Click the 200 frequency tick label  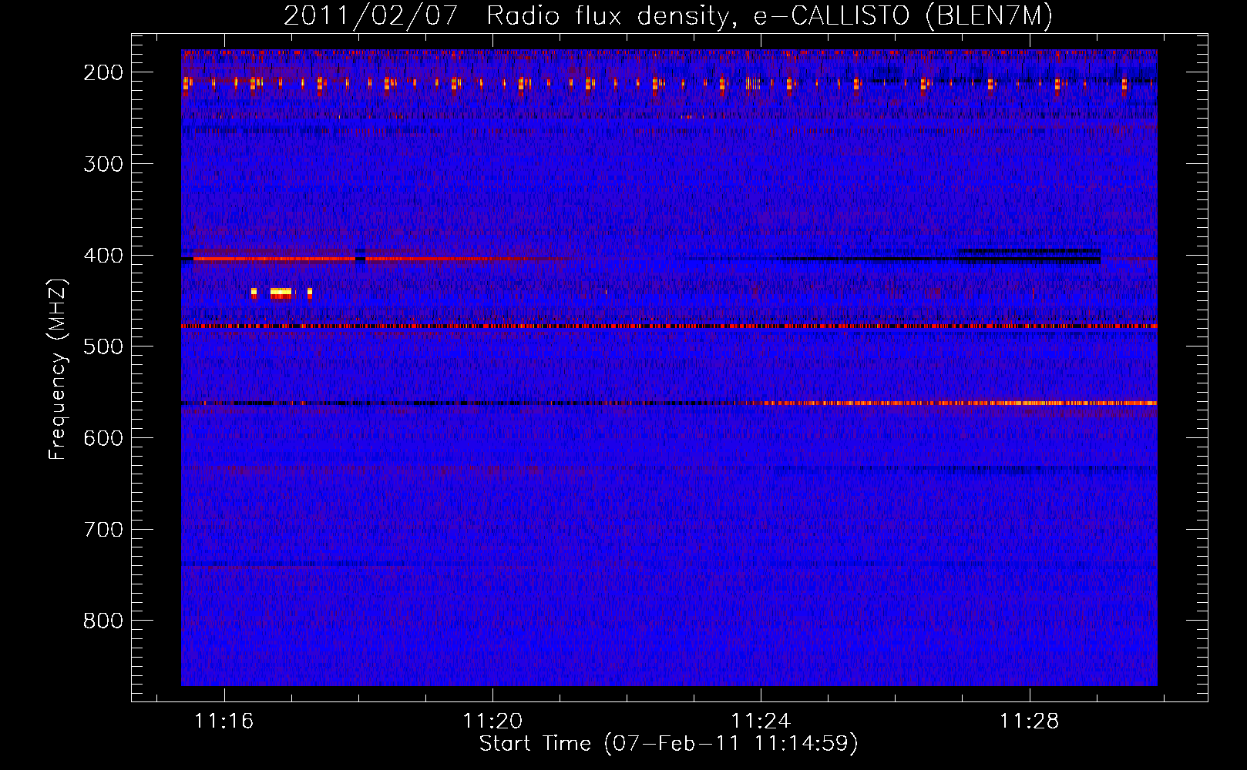(103, 72)
